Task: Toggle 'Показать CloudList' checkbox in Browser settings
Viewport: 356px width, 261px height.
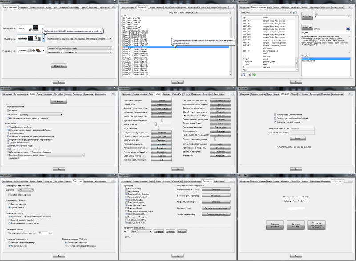Action: coord(126,200)
